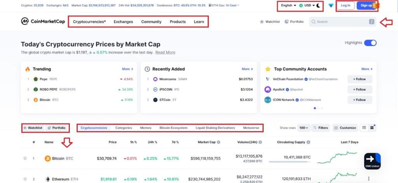
Task: Open Watchlist in the header
Action: tap(270, 22)
